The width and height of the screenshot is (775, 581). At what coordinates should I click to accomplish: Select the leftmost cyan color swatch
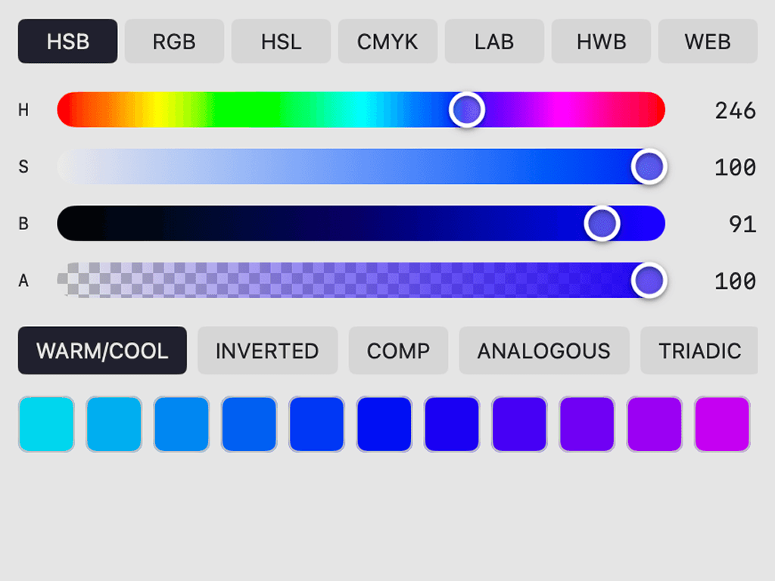pos(46,424)
